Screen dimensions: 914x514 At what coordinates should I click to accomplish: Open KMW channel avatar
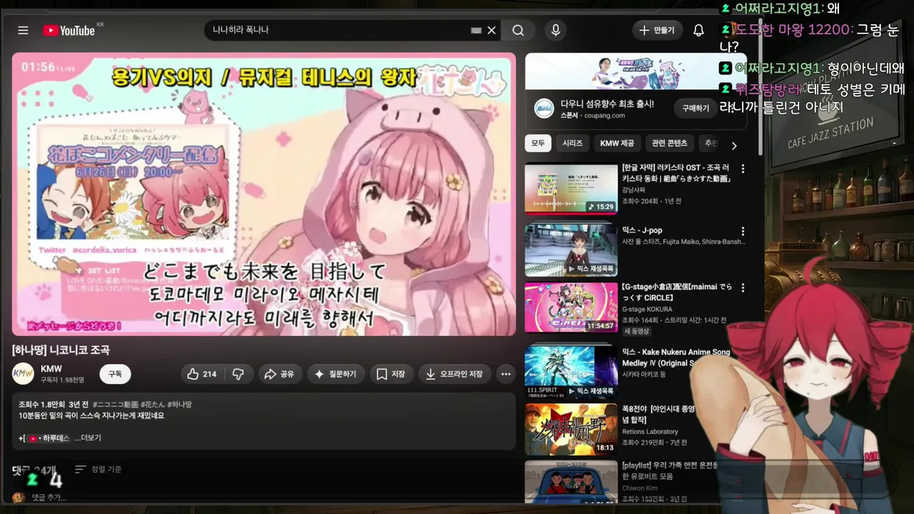tap(23, 373)
